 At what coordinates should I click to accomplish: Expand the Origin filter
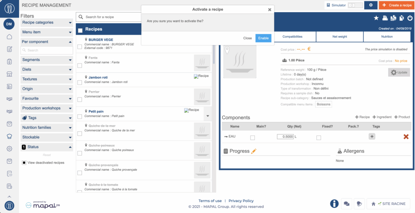coord(47,89)
